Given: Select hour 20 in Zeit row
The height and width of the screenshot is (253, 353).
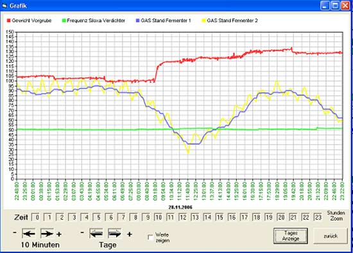Looking at the screenshot, I should click(281, 218).
